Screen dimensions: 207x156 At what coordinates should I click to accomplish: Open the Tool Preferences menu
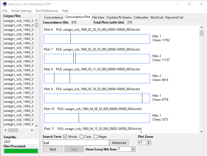click(47, 11)
